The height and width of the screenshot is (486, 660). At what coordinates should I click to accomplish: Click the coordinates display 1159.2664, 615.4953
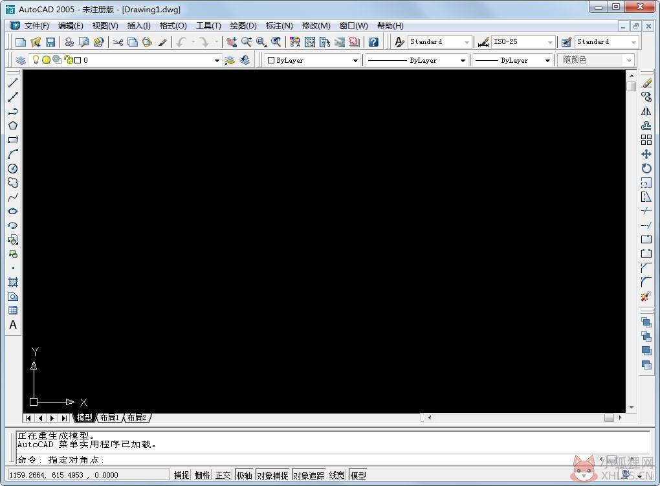tap(89, 475)
